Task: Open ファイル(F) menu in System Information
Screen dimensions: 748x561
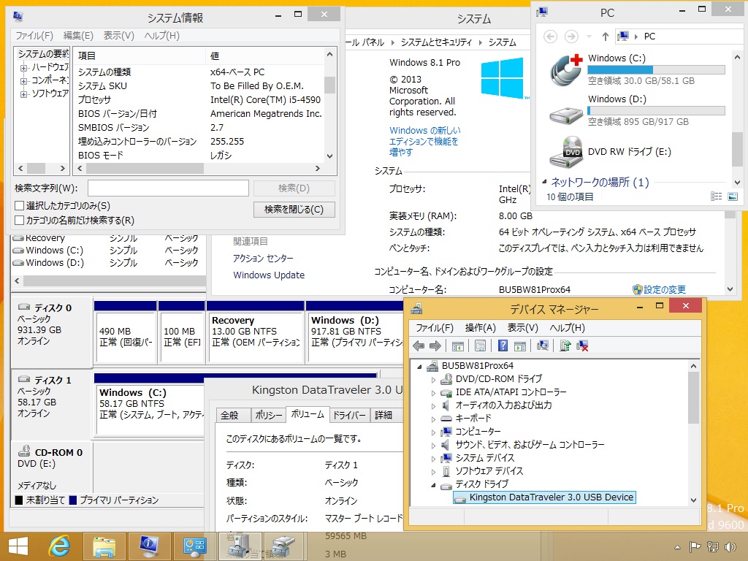Action: pyautogui.click(x=34, y=36)
